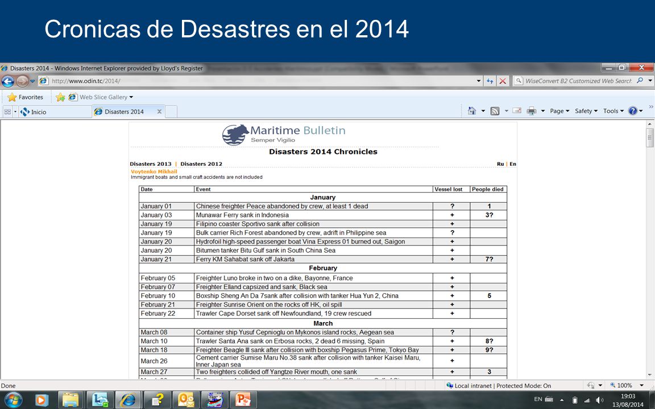
Task: Switch to PowerPoint in the taskbar
Action: [x=243, y=400]
